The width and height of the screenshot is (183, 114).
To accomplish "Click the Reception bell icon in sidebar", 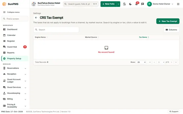I will (x=4, y=74).
